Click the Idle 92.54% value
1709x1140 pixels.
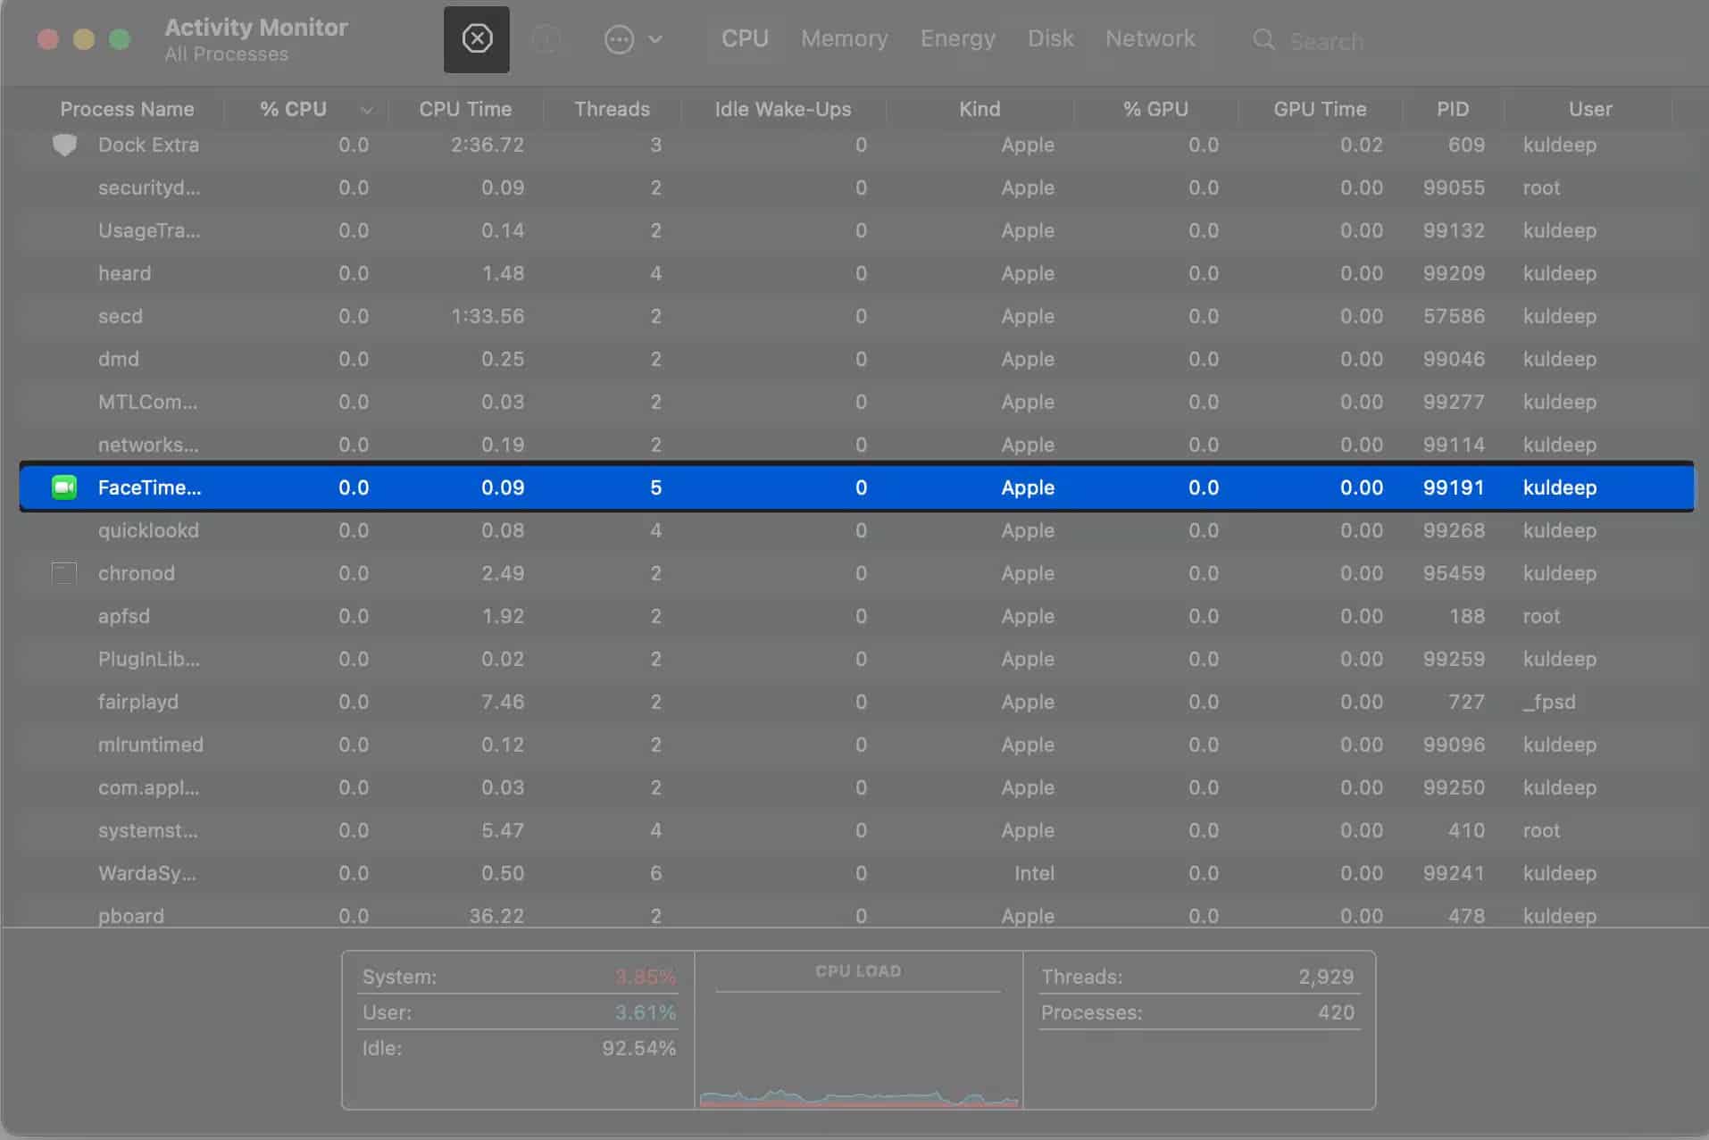click(x=638, y=1048)
